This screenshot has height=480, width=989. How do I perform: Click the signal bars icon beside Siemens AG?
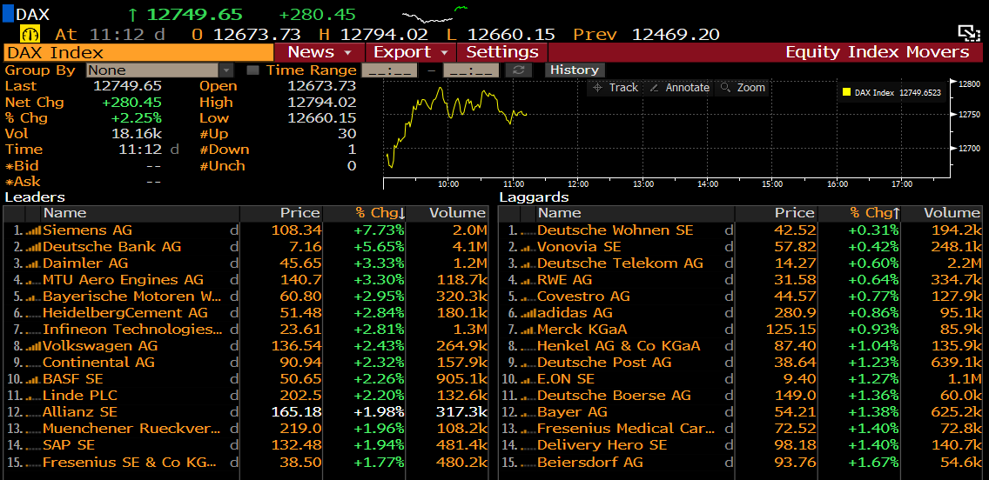[33, 230]
